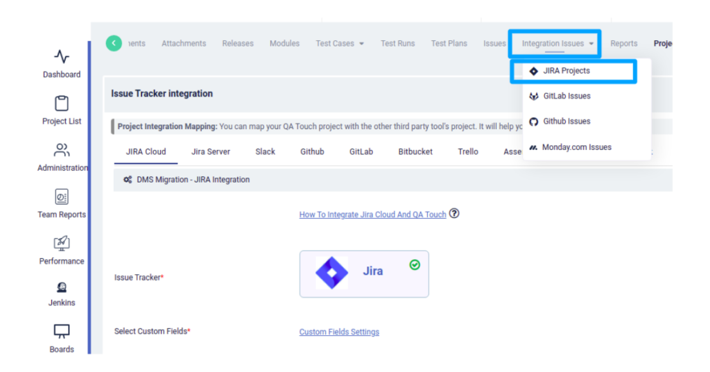The height and width of the screenshot is (372, 710).
Task: Open Custom Fields Settings link
Action: pyautogui.click(x=339, y=332)
